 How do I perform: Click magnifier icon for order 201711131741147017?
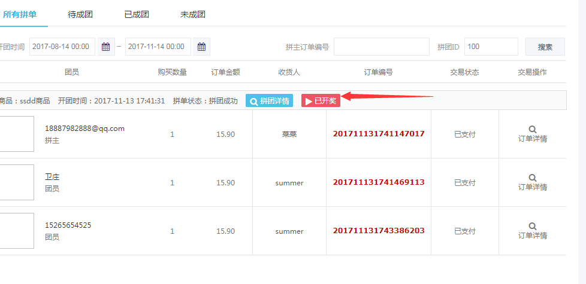point(532,129)
